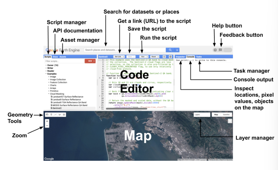
Task: Run the script with Run button
Action: coord(143,57)
